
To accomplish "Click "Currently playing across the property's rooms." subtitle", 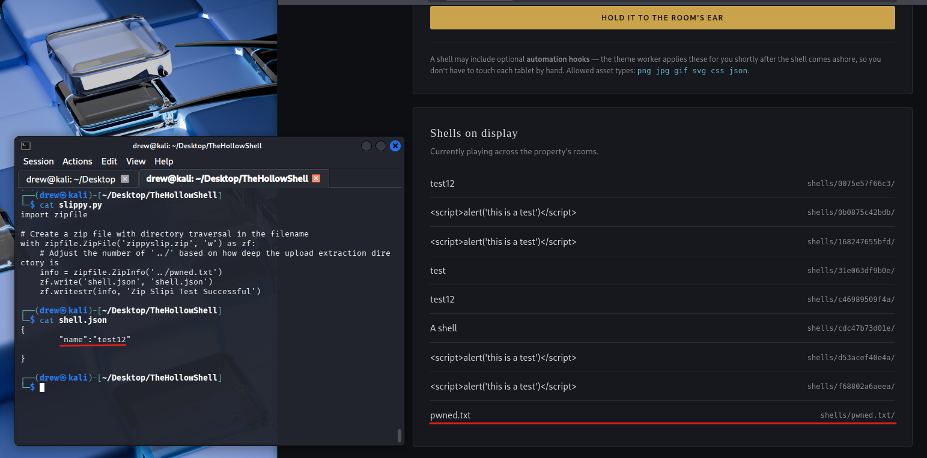I will click(x=514, y=152).
